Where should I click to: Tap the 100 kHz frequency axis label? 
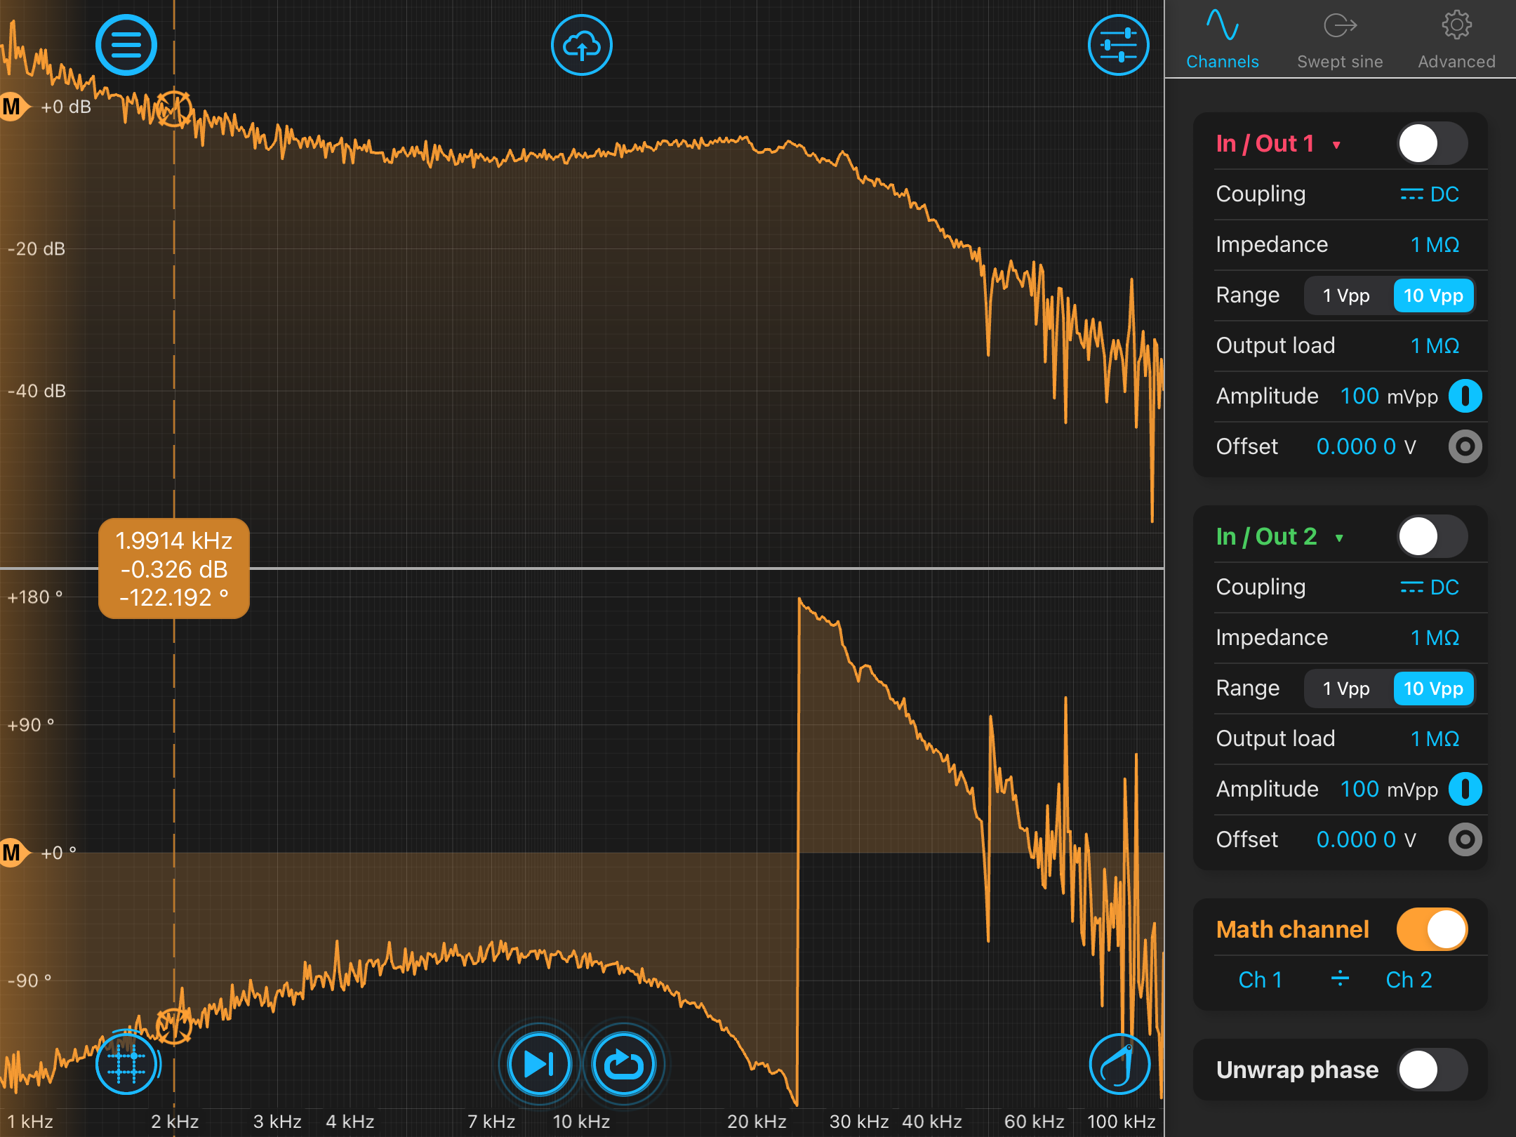[1122, 1122]
